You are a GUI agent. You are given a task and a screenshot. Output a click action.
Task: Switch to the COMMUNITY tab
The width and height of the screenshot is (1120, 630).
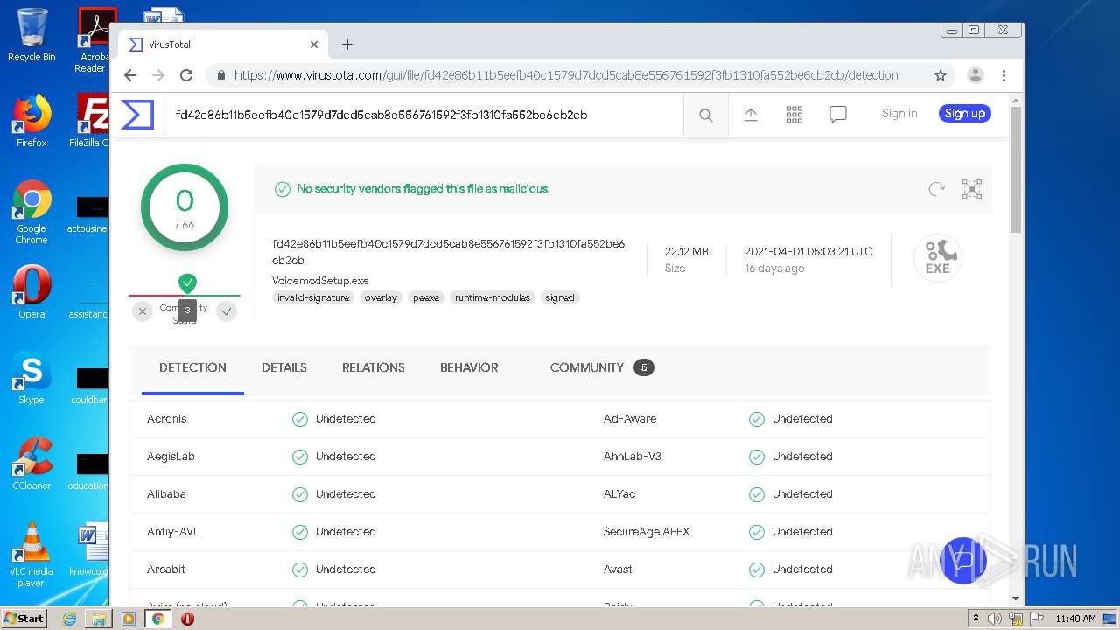coord(602,368)
